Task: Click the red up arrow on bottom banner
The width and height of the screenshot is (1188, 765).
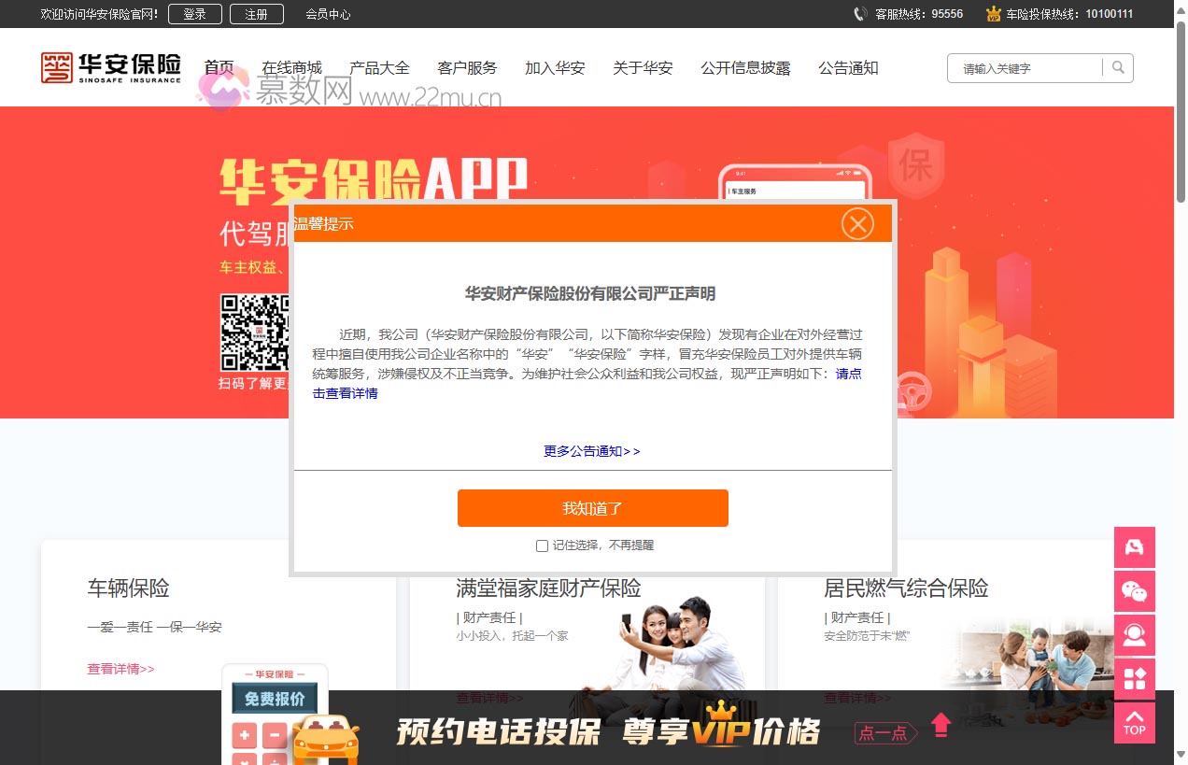Action: pyautogui.click(x=940, y=725)
